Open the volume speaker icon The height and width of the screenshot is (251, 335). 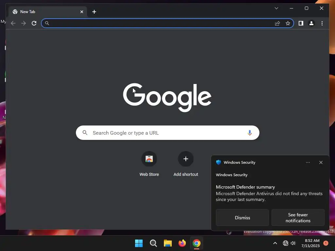point(293,243)
